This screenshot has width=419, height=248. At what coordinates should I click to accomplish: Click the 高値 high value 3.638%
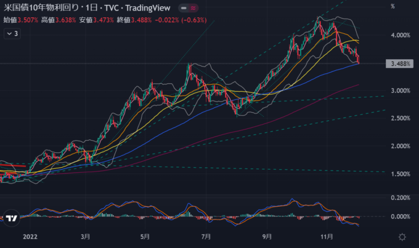pos(64,20)
